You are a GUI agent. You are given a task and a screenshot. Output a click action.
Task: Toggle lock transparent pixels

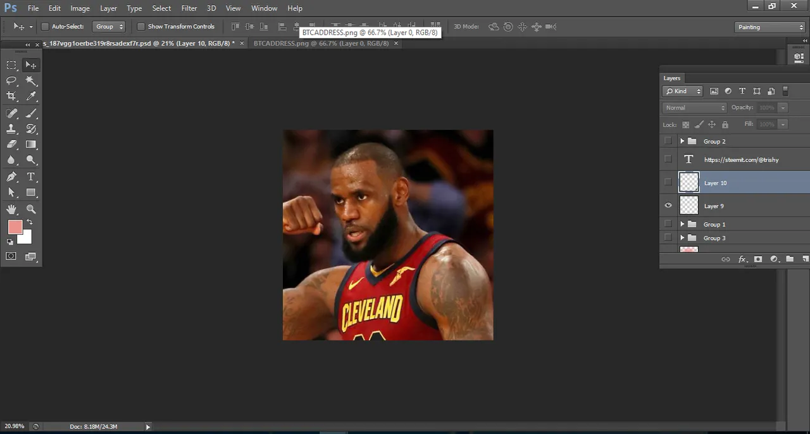click(x=685, y=125)
